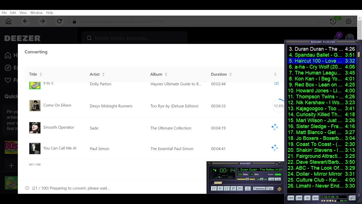Viewport: 362px width, 204px height.
Task: Select playlist entry 13. Kajagoogoo
Action: click(322, 109)
